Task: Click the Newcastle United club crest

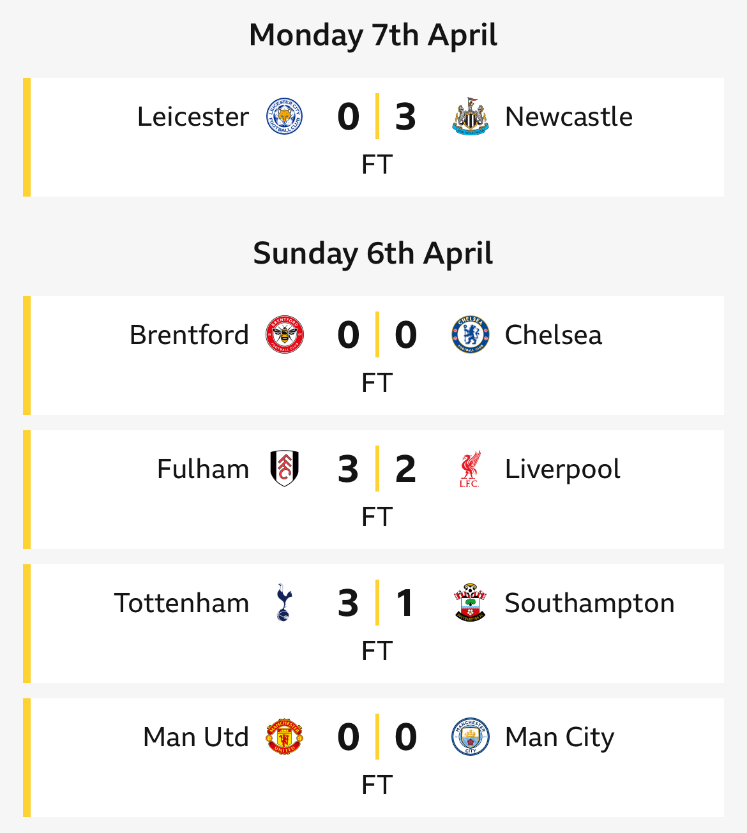Action: pyautogui.click(x=471, y=116)
